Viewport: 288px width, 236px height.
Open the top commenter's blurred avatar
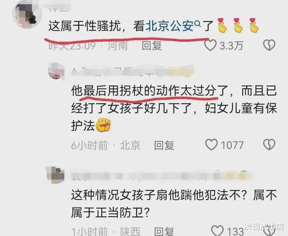point(27,15)
